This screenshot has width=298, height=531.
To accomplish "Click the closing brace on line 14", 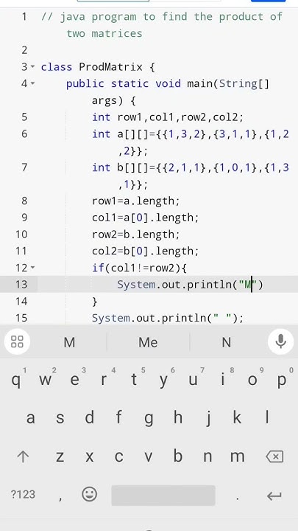I will pos(95,301).
